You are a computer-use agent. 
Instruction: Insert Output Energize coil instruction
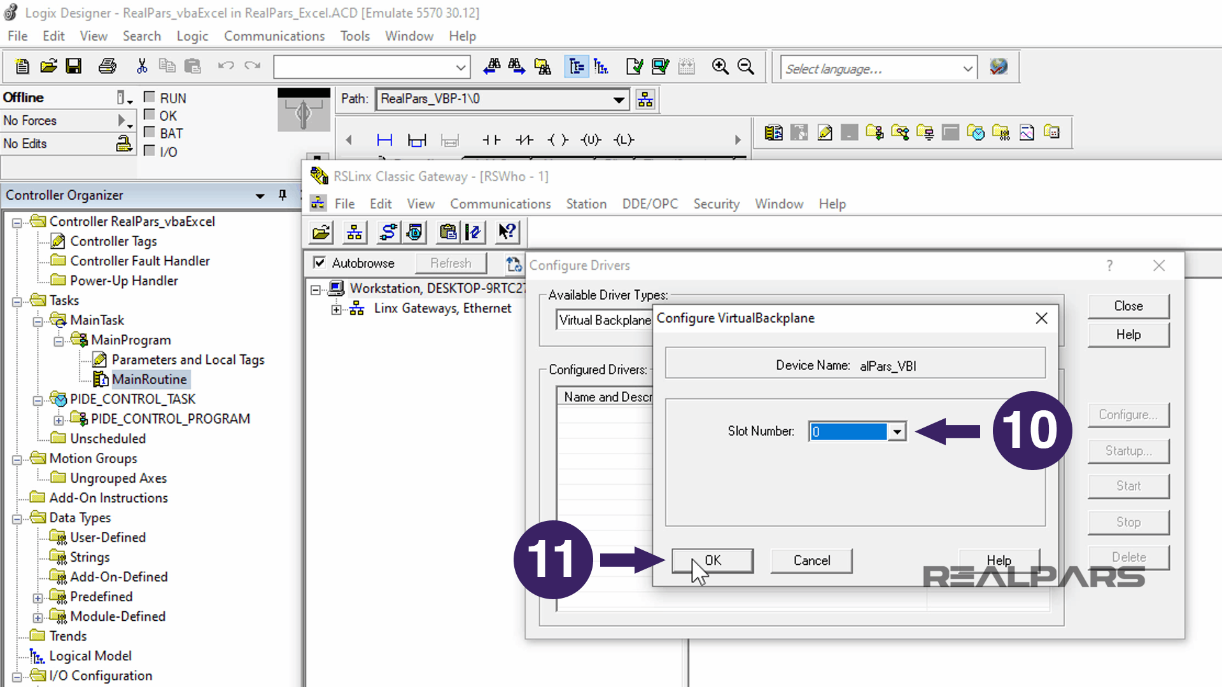coord(558,140)
